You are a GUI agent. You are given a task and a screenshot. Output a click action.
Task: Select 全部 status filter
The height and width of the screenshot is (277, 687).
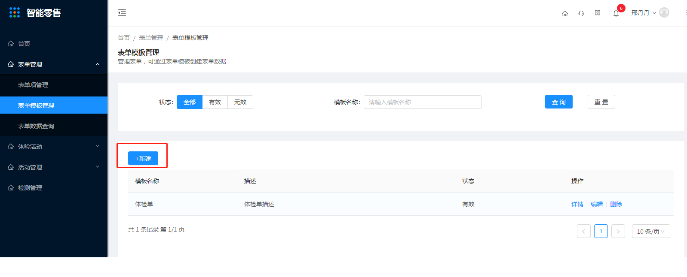[190, 102]
